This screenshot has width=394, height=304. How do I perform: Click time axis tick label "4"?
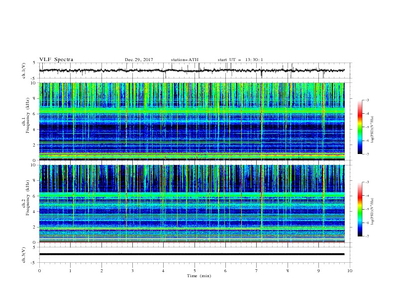click(x=163, y=271)
